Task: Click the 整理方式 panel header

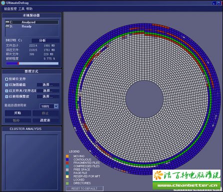Action: coord(31,72)
